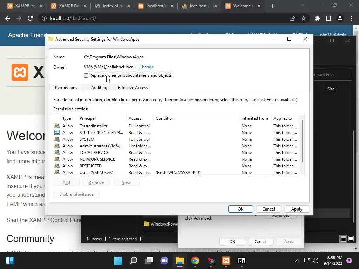Open volume control in system tray
Viewport: 359px width, 269px height.
click(x=316, y=261)
